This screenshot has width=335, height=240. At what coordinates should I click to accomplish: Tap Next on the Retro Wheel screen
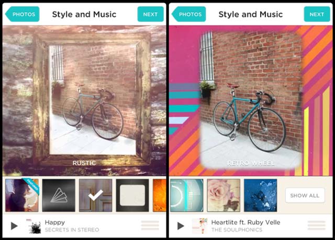tap(317, 14)
